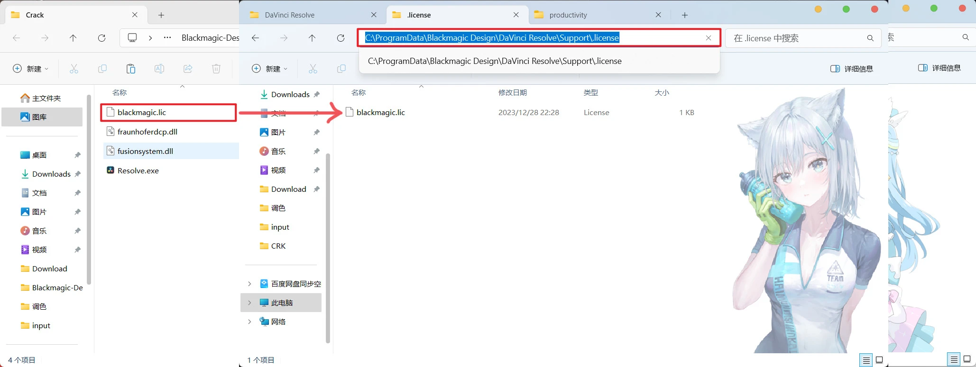The width and height of the screenshot is (976, 367).
Task: Select the address suggestion path in dropdown list
Action: (495, 61)
